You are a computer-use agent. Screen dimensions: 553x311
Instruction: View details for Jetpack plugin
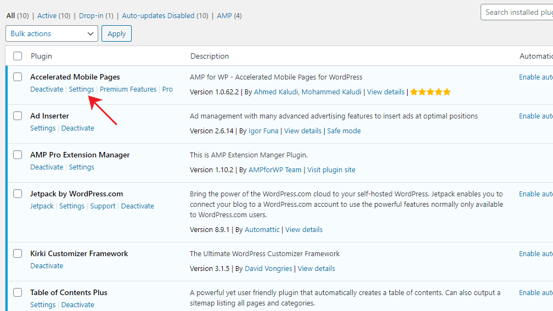304,229
